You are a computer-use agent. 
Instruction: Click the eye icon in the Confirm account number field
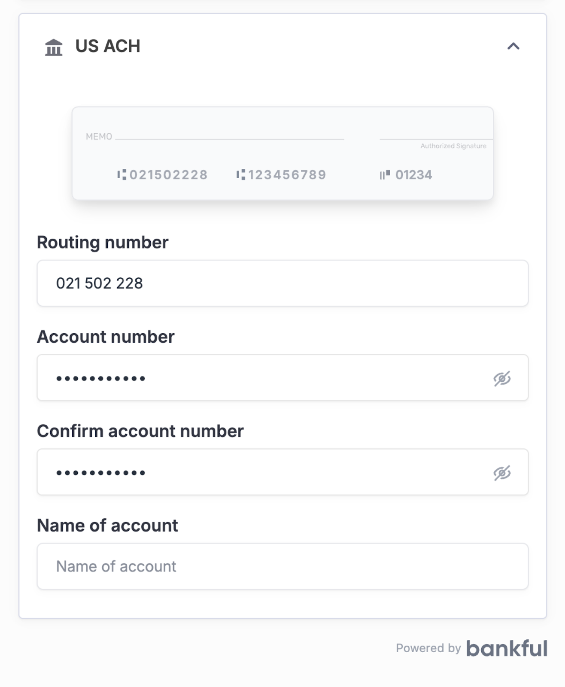point(503,472)
